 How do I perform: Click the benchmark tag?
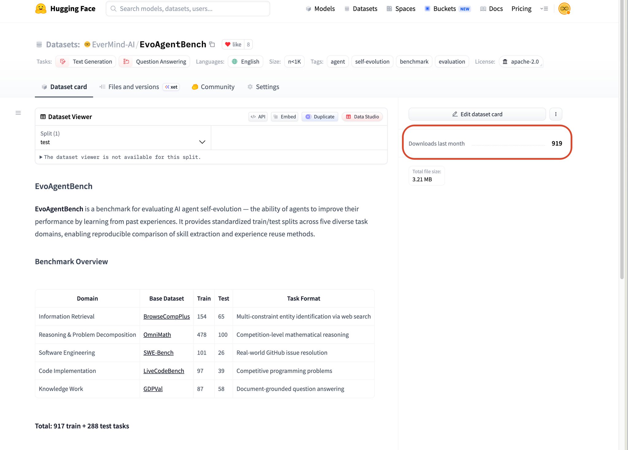coord(414,62)
